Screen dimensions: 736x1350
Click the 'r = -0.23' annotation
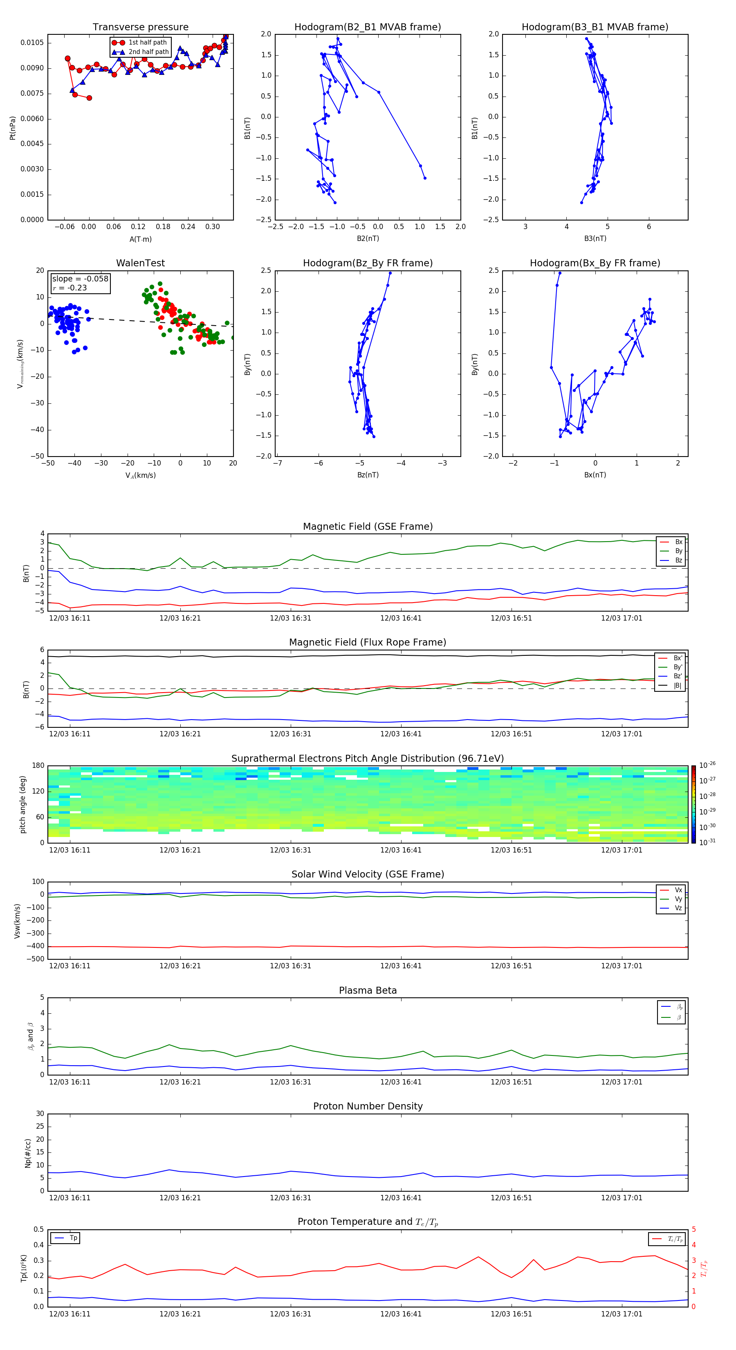70,288
